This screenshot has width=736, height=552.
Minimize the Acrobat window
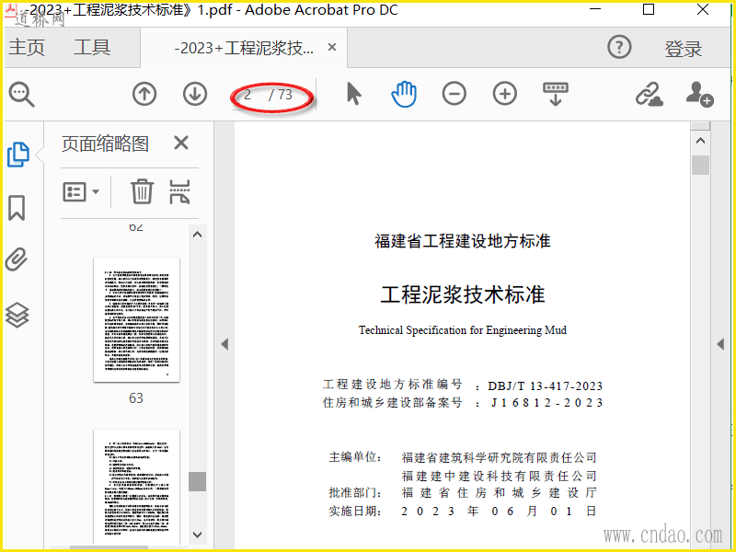click(595, 9)
